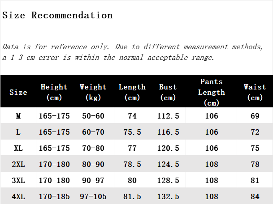Click the Waist (cm) column header
Viewport: 273px width, 204px height.
[x=255, y=92]
